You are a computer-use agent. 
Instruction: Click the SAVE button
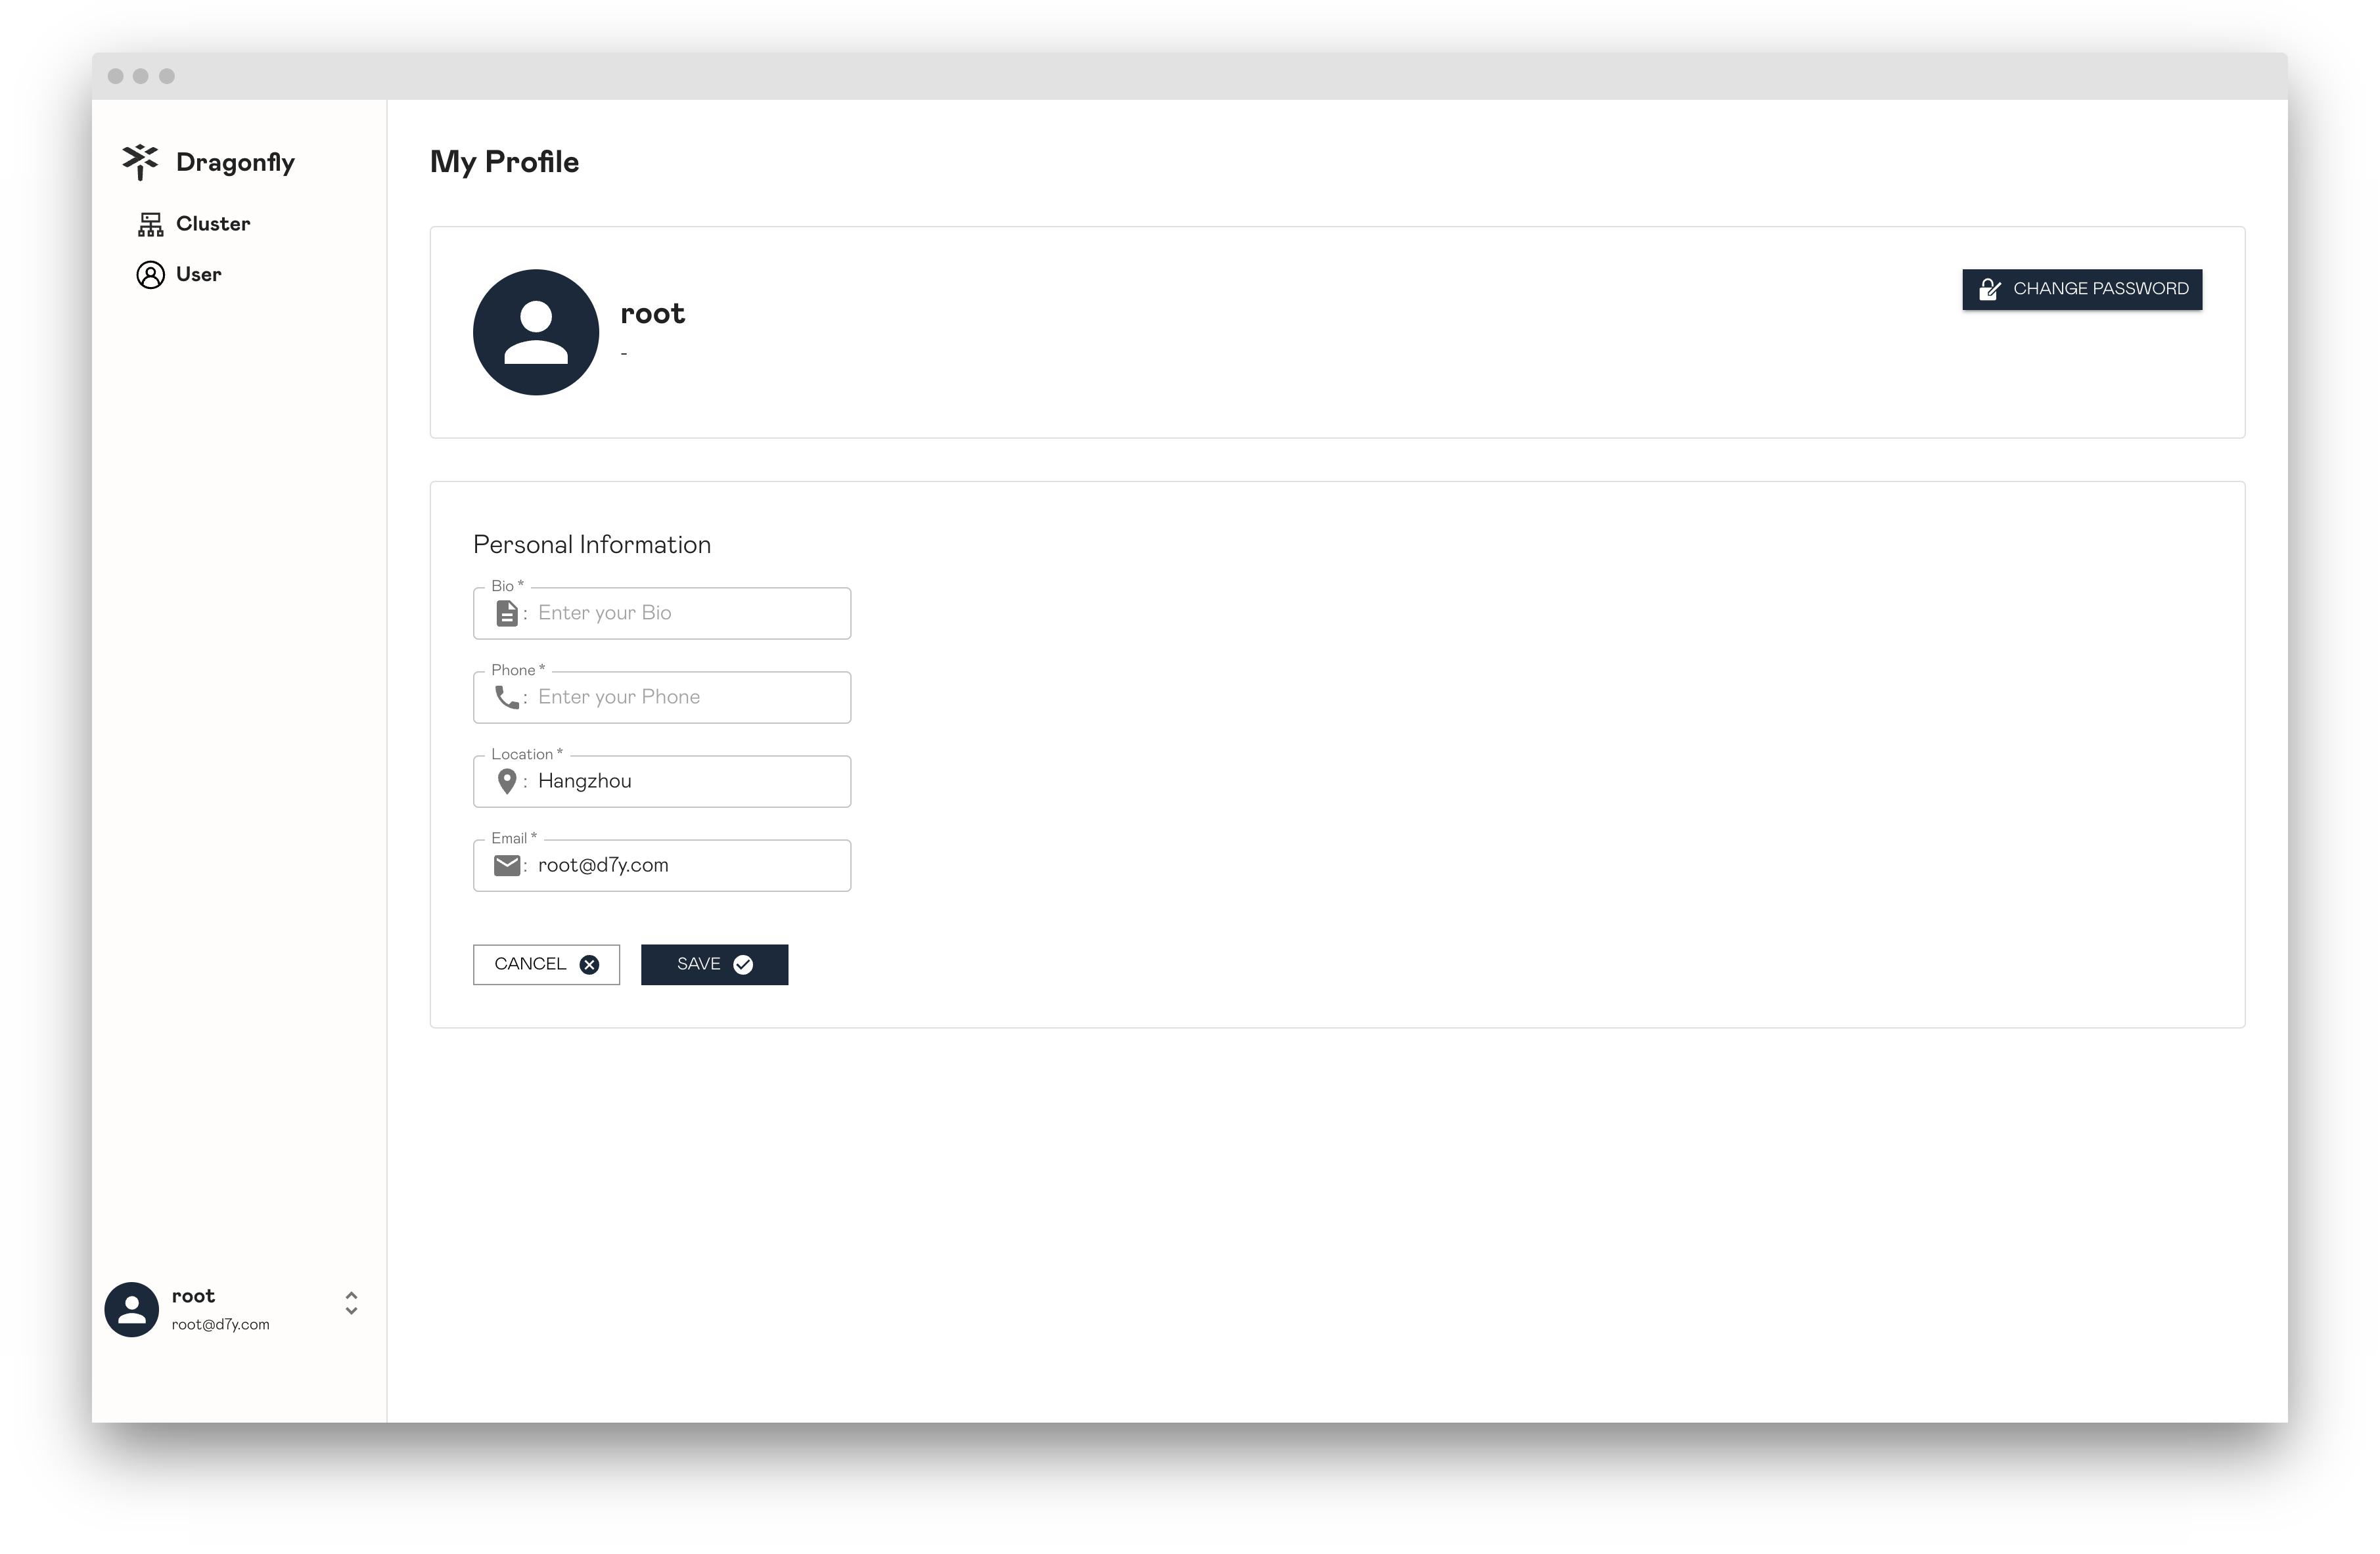tap(713, 964)
